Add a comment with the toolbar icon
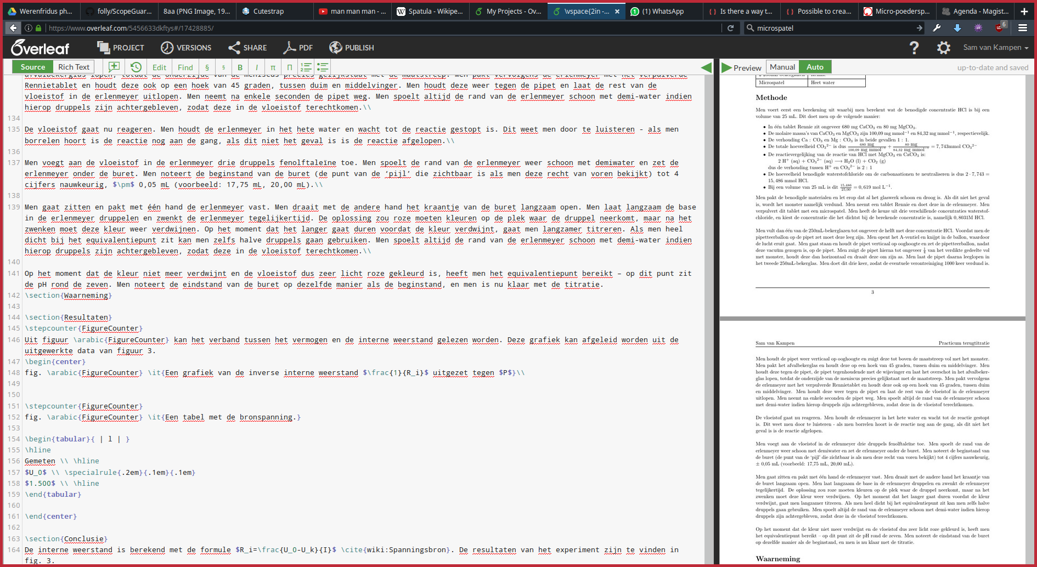 click(x=114, y=67)
